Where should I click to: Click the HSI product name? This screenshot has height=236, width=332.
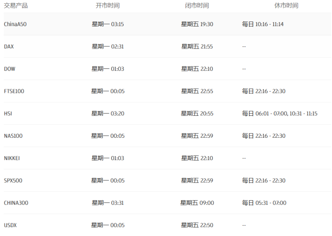tap(8, 114)
